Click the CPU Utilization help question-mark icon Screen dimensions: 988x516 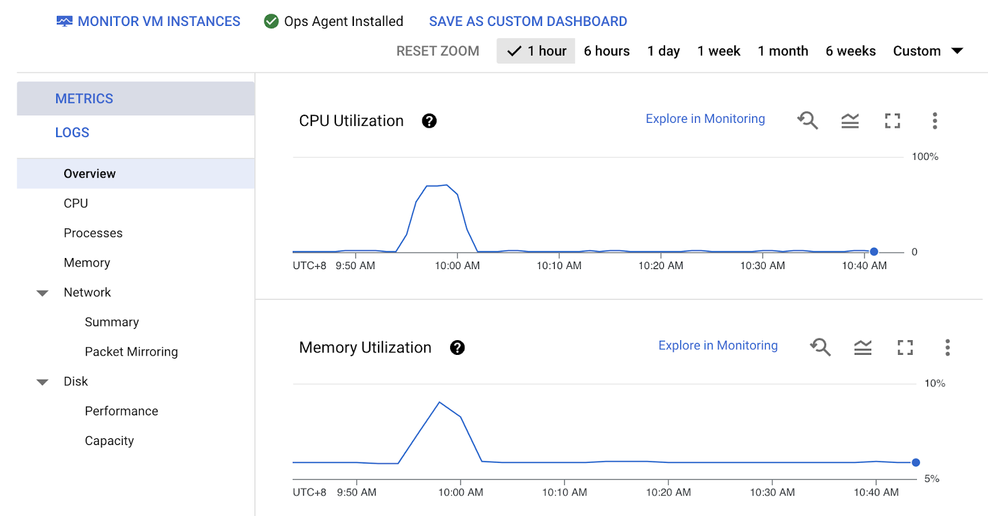pos(429,121)
